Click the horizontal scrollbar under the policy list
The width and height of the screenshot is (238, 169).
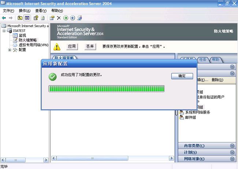pos(112,158)
